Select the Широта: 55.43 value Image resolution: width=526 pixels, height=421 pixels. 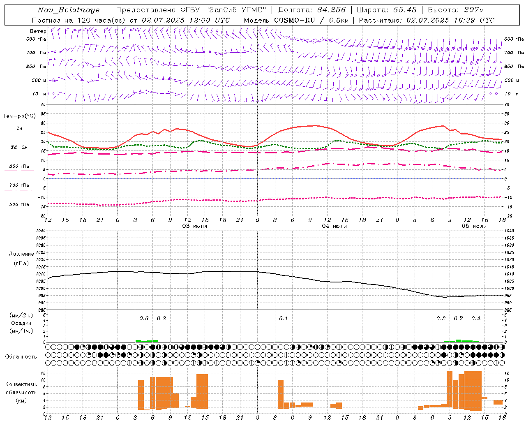pyautogui.click(x=387, y=10)
